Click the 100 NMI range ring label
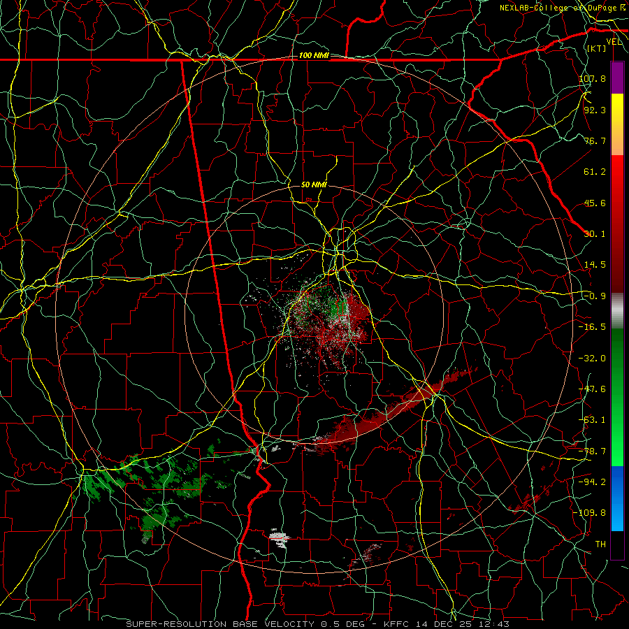Screen dimensions: 629x629 tap(314, 55)
